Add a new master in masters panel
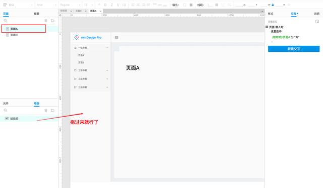This screenshot has height=188, width=323. [x=46, y=110]
